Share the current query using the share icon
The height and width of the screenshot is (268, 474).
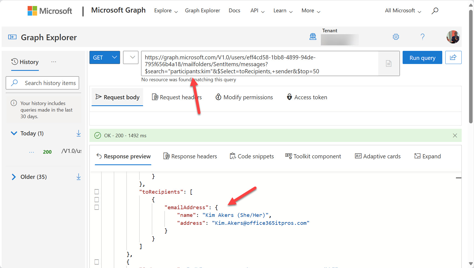point(453,57)
